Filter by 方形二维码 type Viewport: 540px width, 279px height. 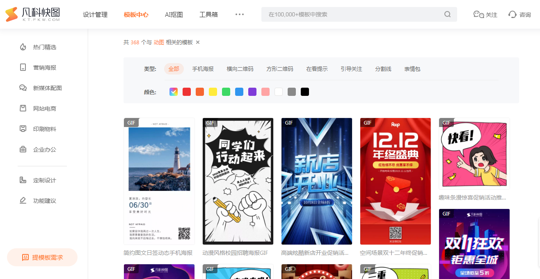click(280, 69)
